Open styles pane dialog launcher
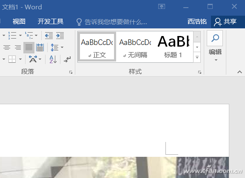This screenshot has height=178, width=245. pyautogui.click(x=199, y=72)
